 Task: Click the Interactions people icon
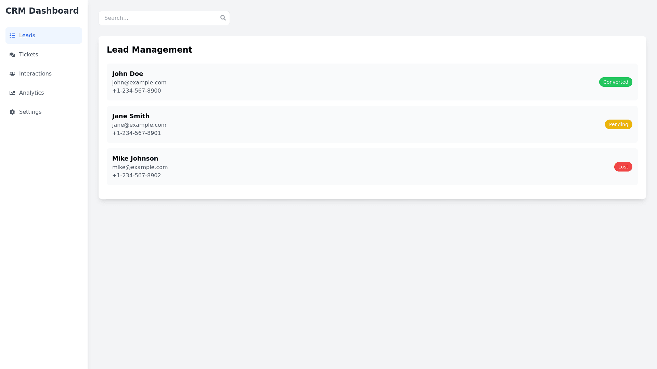pos(12,74)
